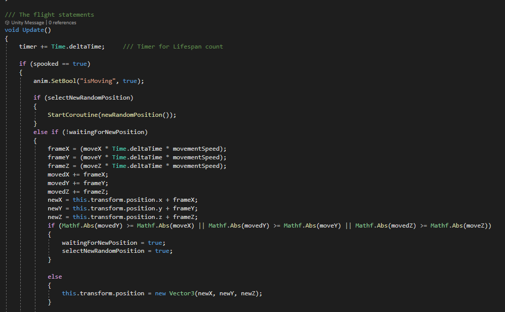Click 'newZ' at the start of its assignment
This screenshot has height=312, width=505.
click(x=55, y=217)
